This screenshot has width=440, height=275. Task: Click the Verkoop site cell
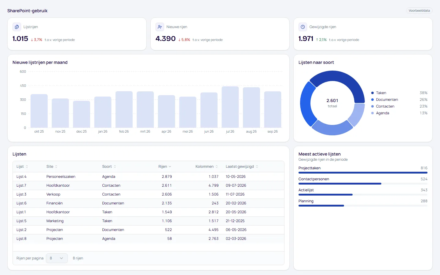point(53,194)
